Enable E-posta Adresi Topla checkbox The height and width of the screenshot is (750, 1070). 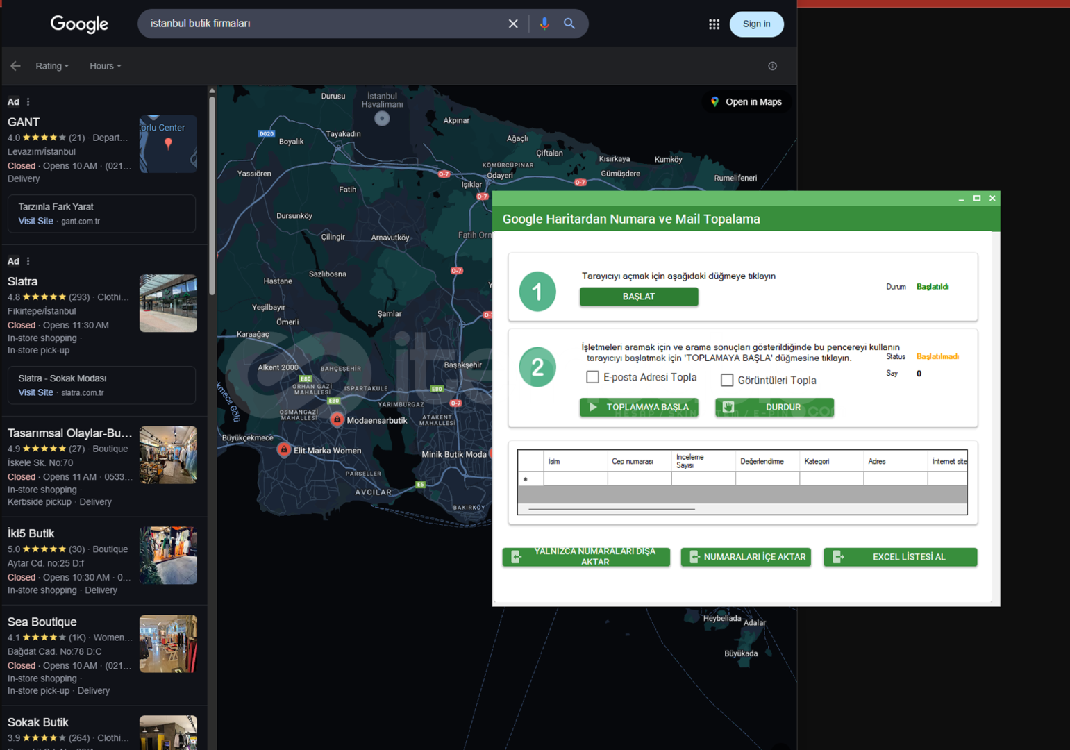tap(592, 377)
